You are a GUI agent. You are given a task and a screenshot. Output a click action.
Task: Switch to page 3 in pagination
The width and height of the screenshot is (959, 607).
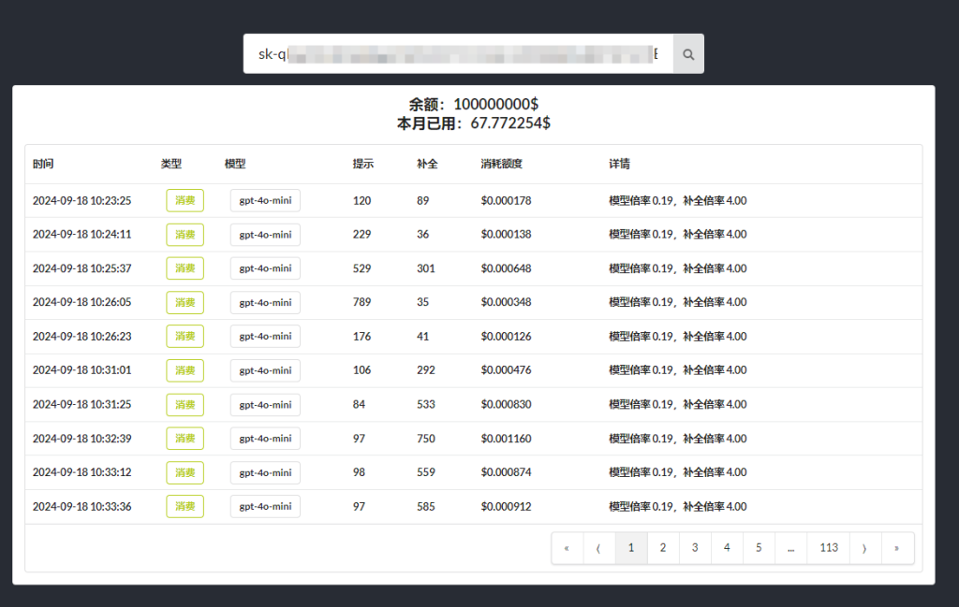click(695, 548)
